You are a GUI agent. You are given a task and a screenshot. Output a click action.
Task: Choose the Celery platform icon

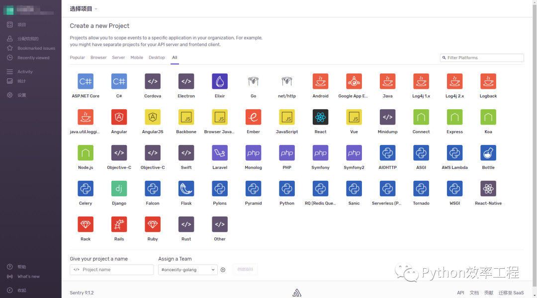click(x=86, y=189)
